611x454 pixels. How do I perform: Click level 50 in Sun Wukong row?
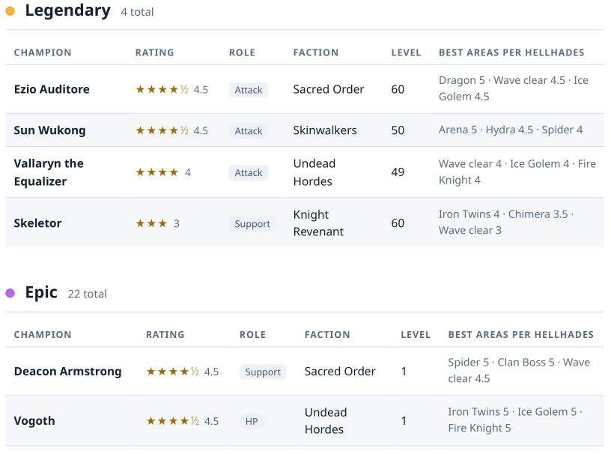pyautogui.click(x=398, y=130)
